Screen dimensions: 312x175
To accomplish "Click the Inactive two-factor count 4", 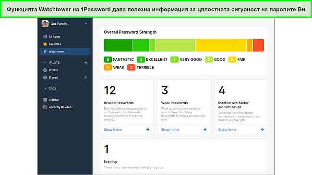I will click(222, 91).
